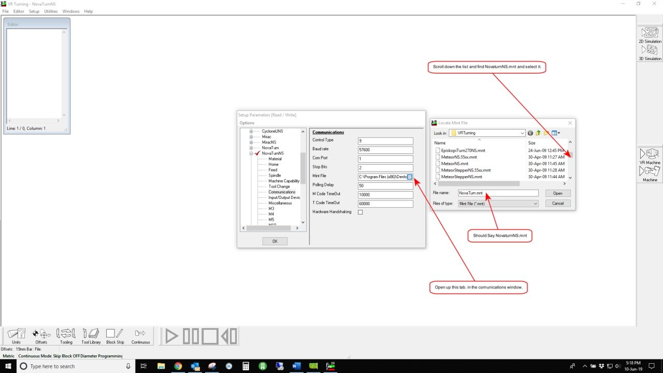Open the 2D Simulation view
663x373 pixels.
pos(650,34)
